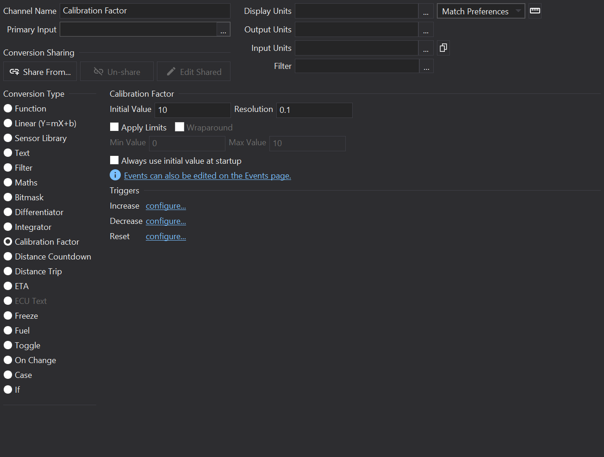
Task: Configure the Increase trigger
Action: click(x=166, y=206)
